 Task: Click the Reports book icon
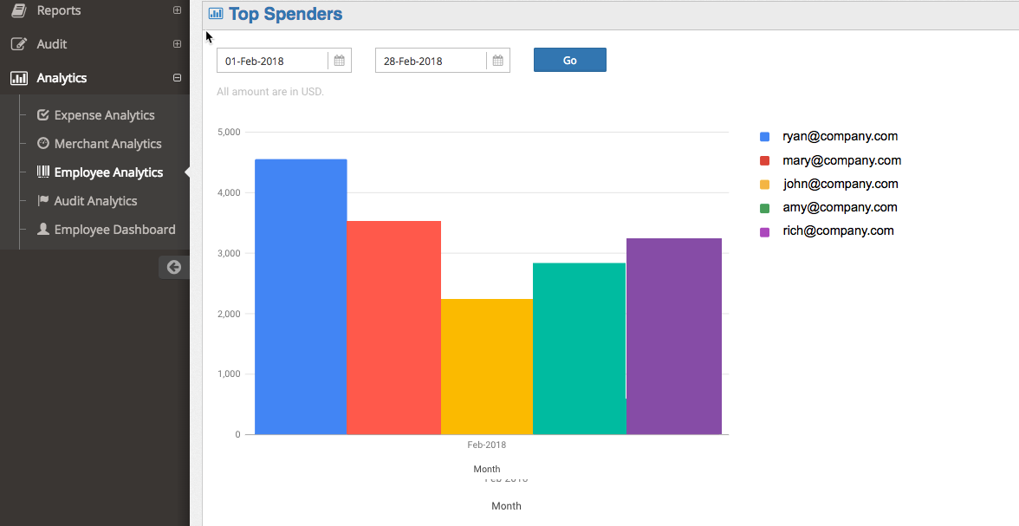click(x=18, y=10)
